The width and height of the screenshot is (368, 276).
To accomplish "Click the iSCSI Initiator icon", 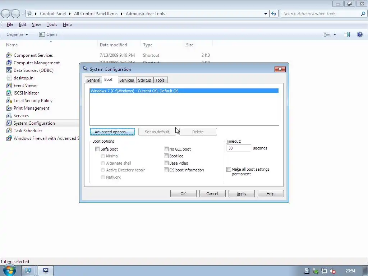I will (x=9, y=93).
